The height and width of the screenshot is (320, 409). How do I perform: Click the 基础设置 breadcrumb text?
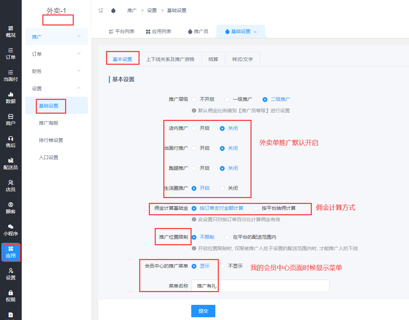176,10
